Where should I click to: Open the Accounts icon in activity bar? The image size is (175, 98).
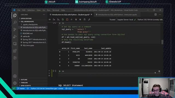[x=15, y=76]
